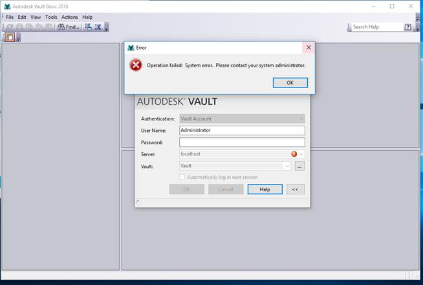The height and width of the screenshot is (285, 423).
Task: Click the orange layout toolbar icon
Action: click(x=10, y=38)
